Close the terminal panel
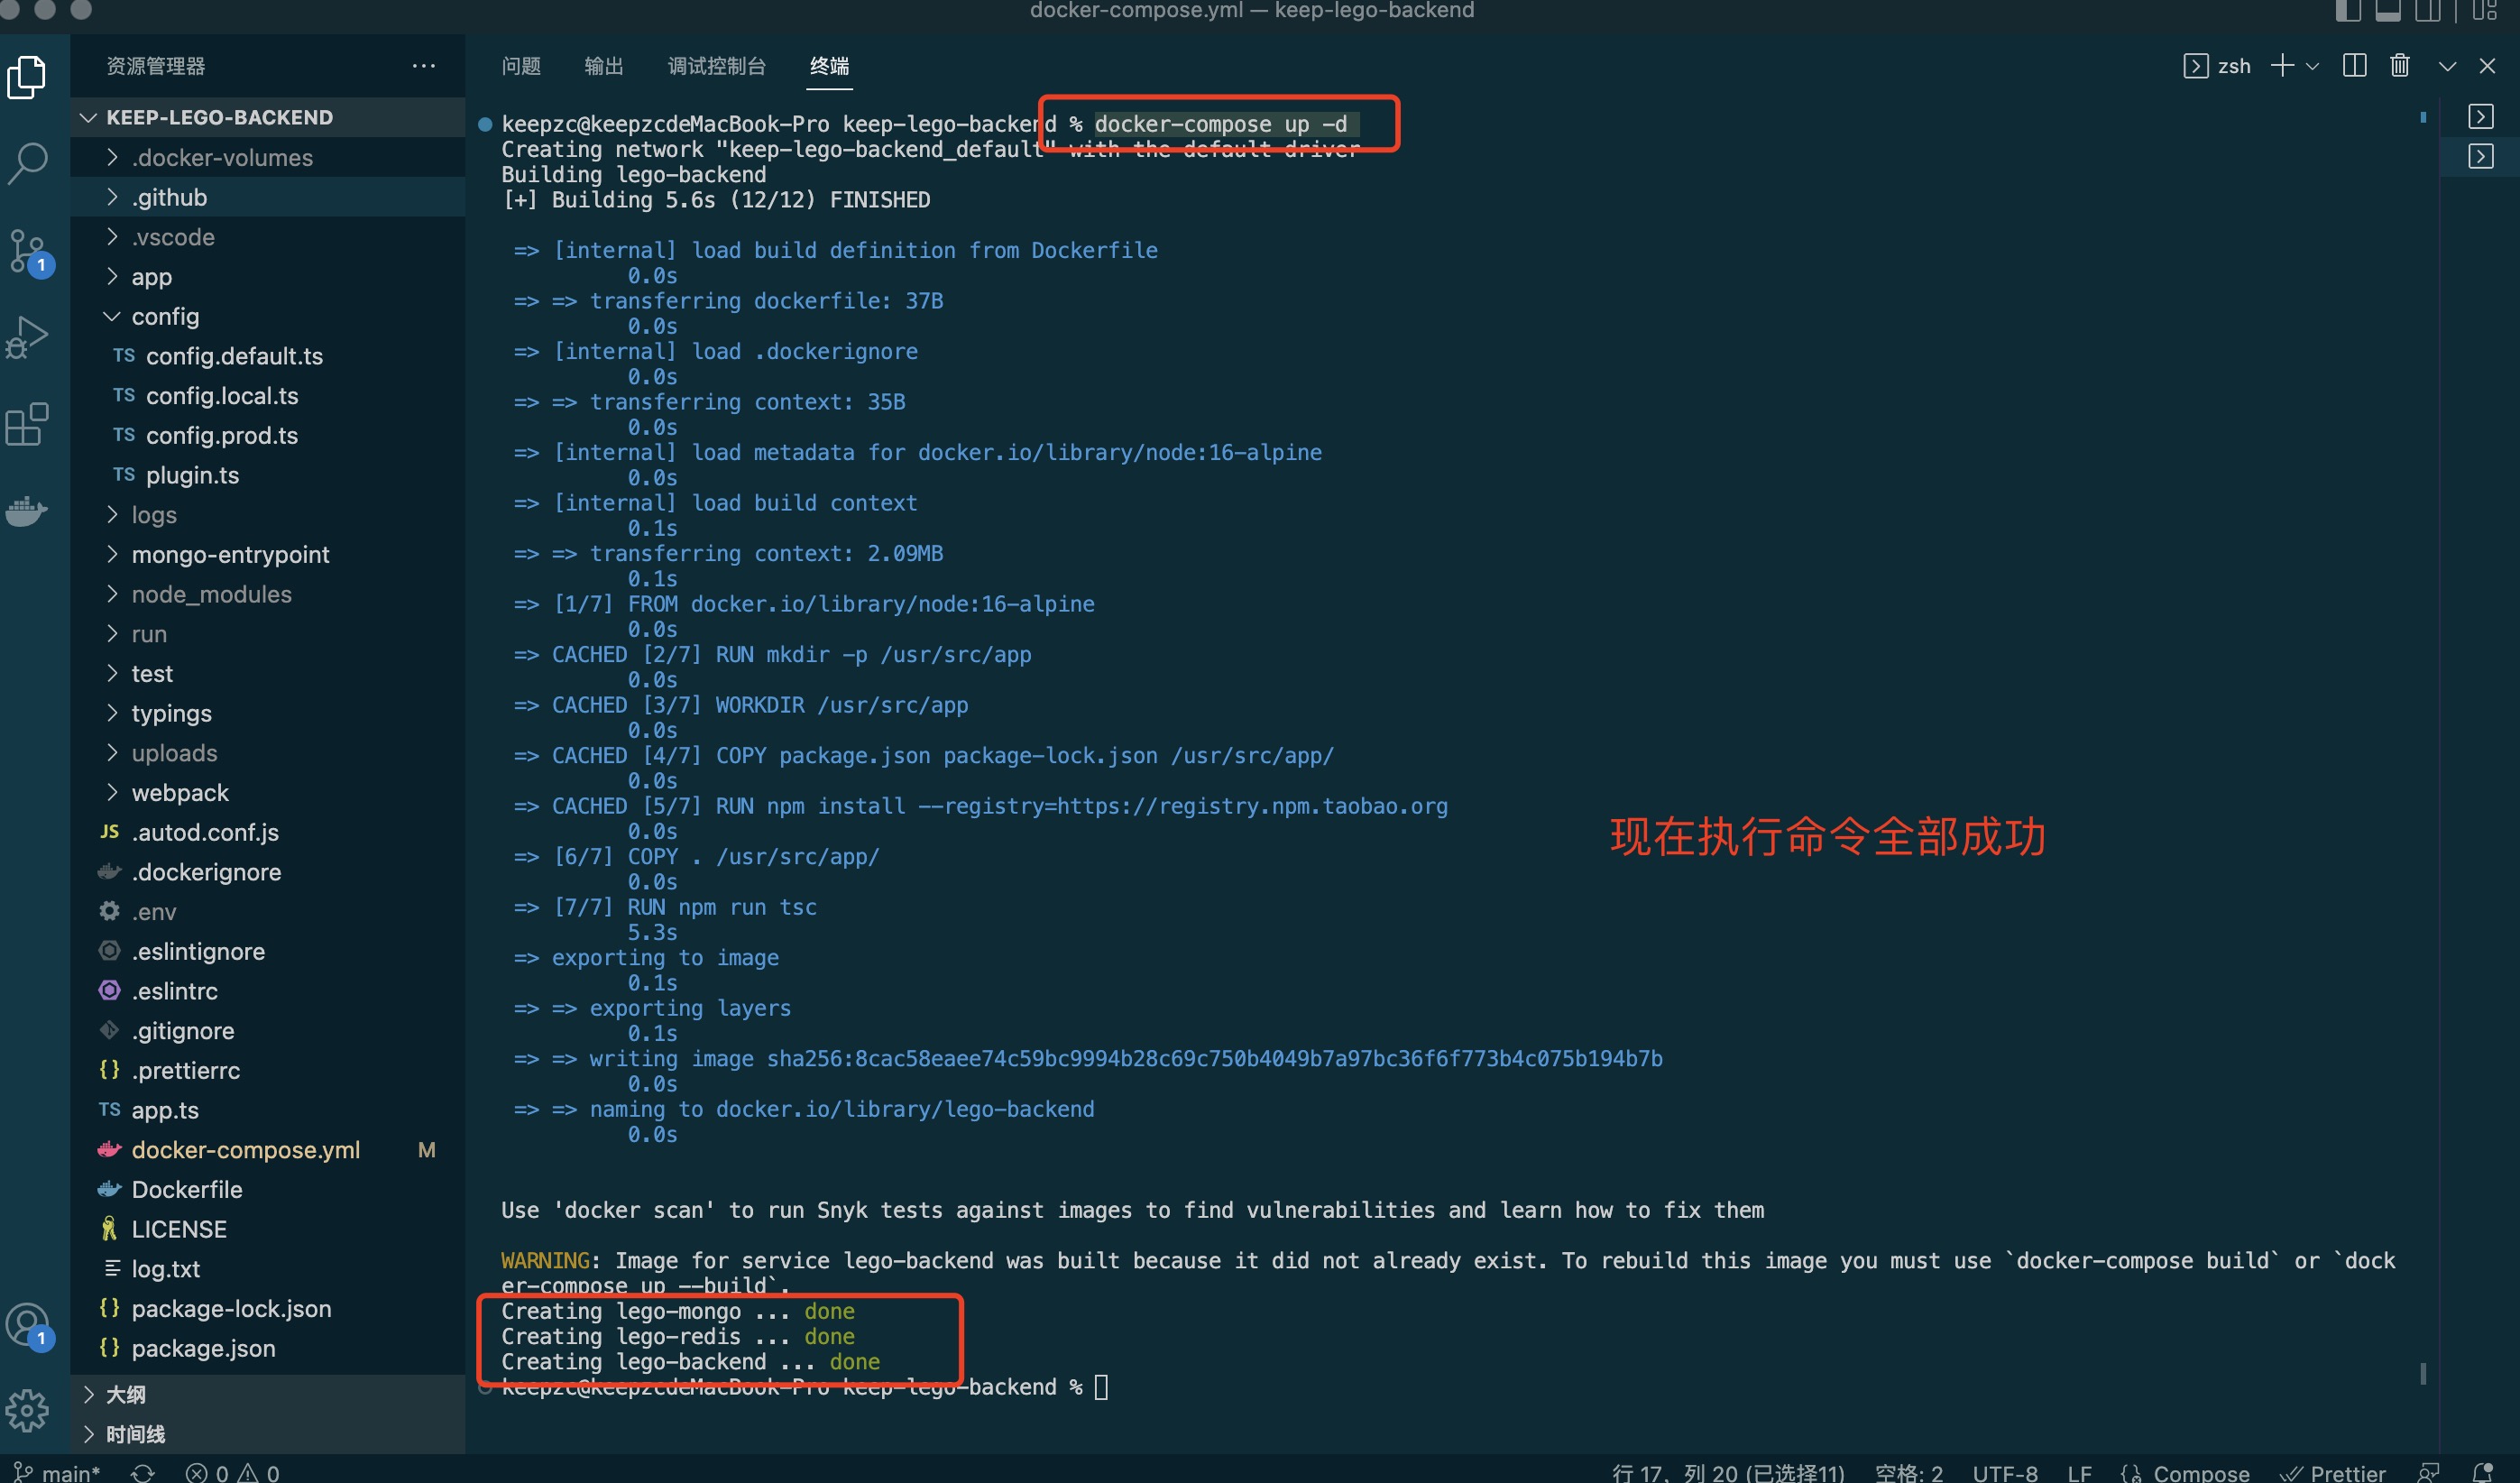 click(x=2487, y=66)
